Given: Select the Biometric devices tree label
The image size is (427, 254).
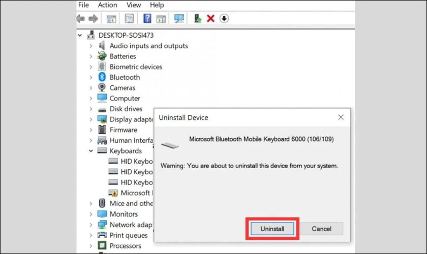Looking at the screenshot, I should pos(136,67).
